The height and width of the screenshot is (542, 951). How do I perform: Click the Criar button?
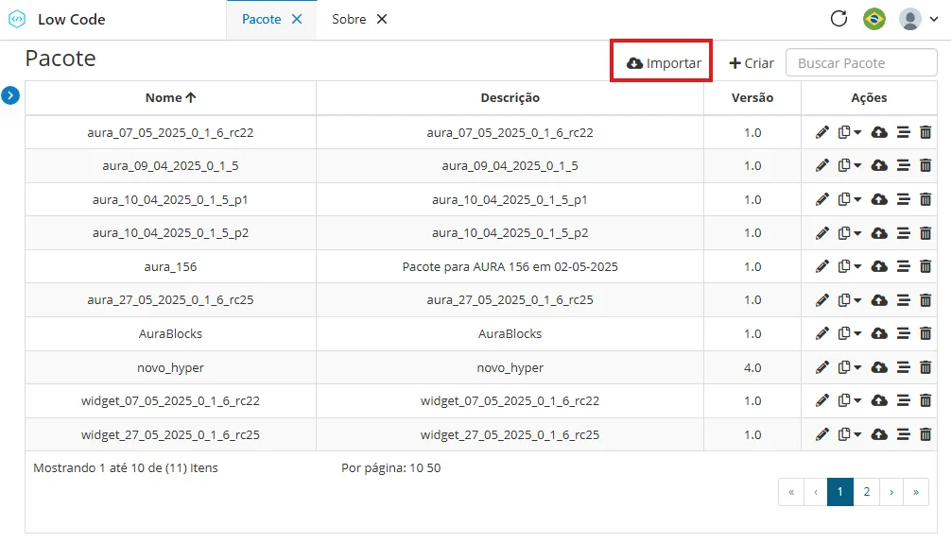(x=751, y=63)
